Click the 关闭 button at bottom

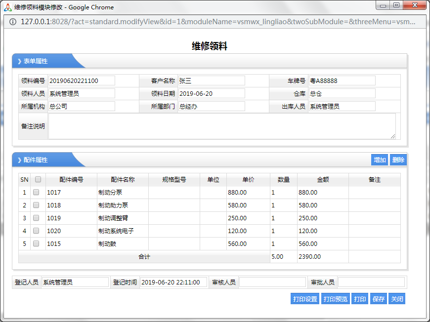397,299
